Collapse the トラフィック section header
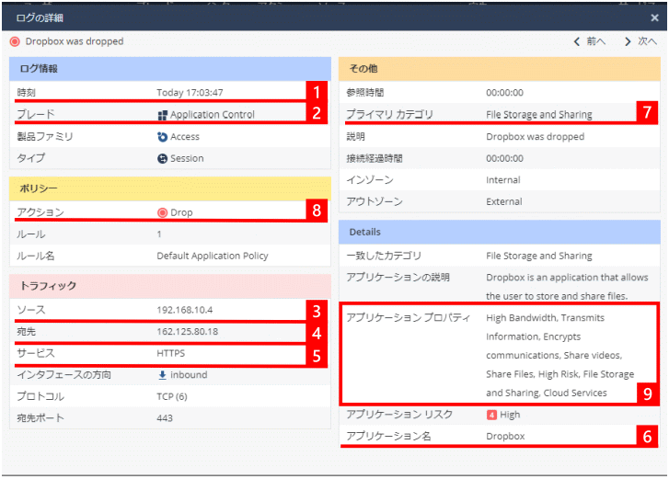 click(167, 286)
